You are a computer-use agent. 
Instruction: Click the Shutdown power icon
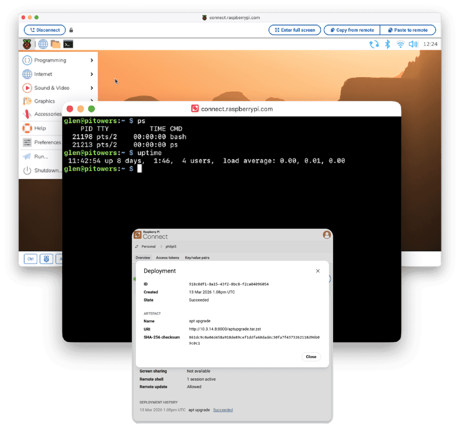coord(27,170)
